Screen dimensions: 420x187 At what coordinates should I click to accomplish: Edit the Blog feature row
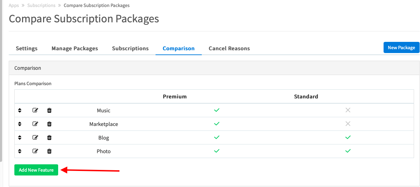point(35,137)
